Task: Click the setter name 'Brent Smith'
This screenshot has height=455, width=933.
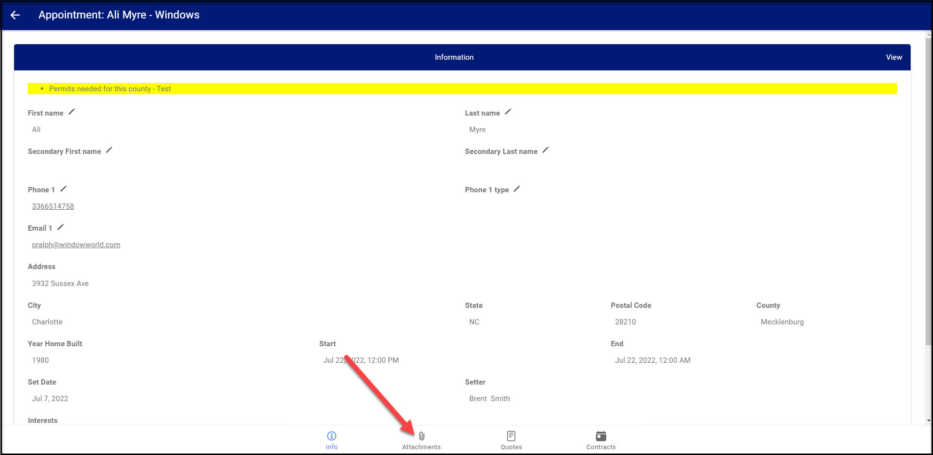Action: point(489,399)
